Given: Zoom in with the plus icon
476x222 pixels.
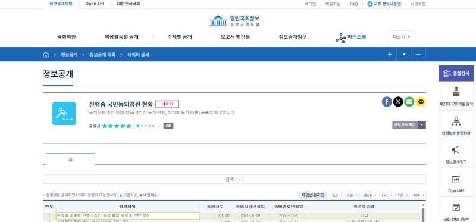Looking at the screenshot, I should click(390, 54).
